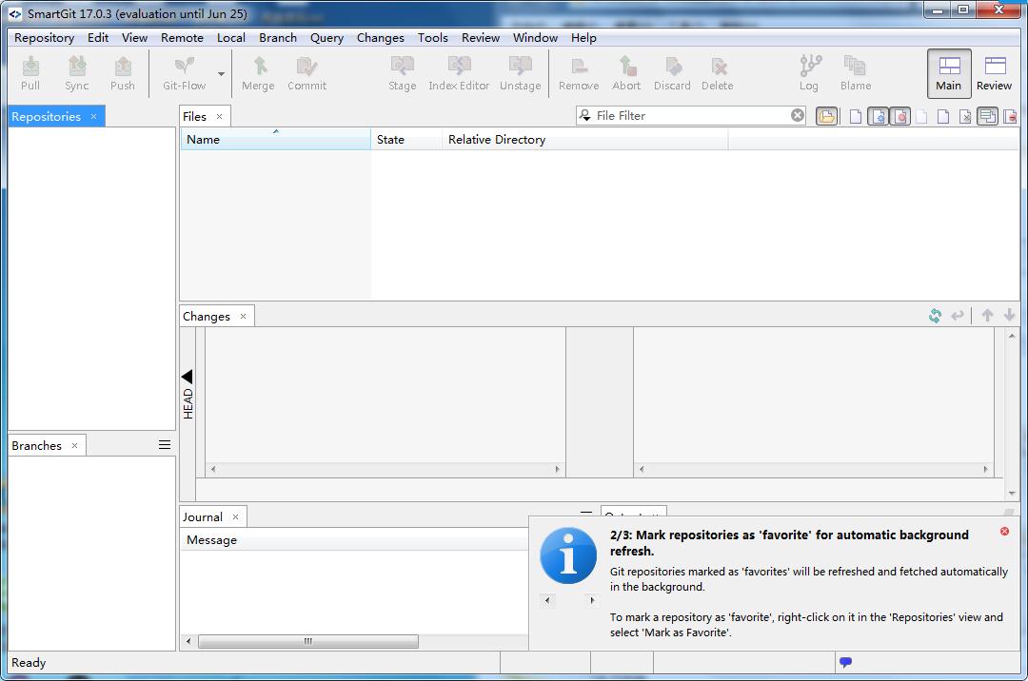This screenshot has height=681, width=1028.
Task: Open the Tools menu
Action: pyautogui.click(x=432, y=38)
